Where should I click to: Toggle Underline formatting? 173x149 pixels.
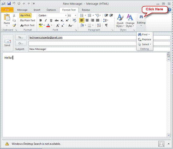pyautogui.click(x=51, y=20)
